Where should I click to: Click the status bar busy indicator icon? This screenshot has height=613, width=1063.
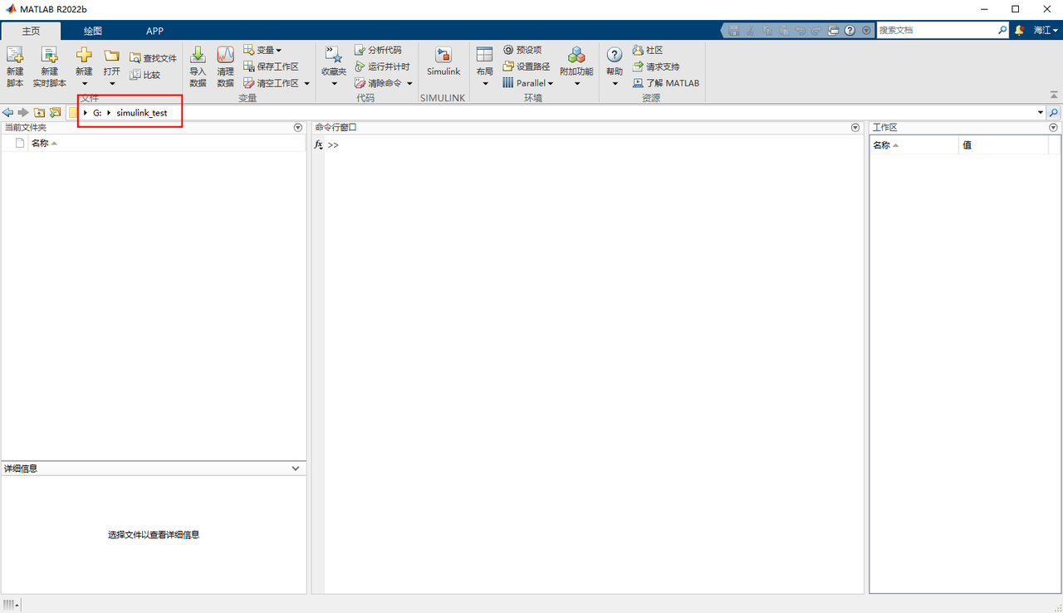click(10, 605)
